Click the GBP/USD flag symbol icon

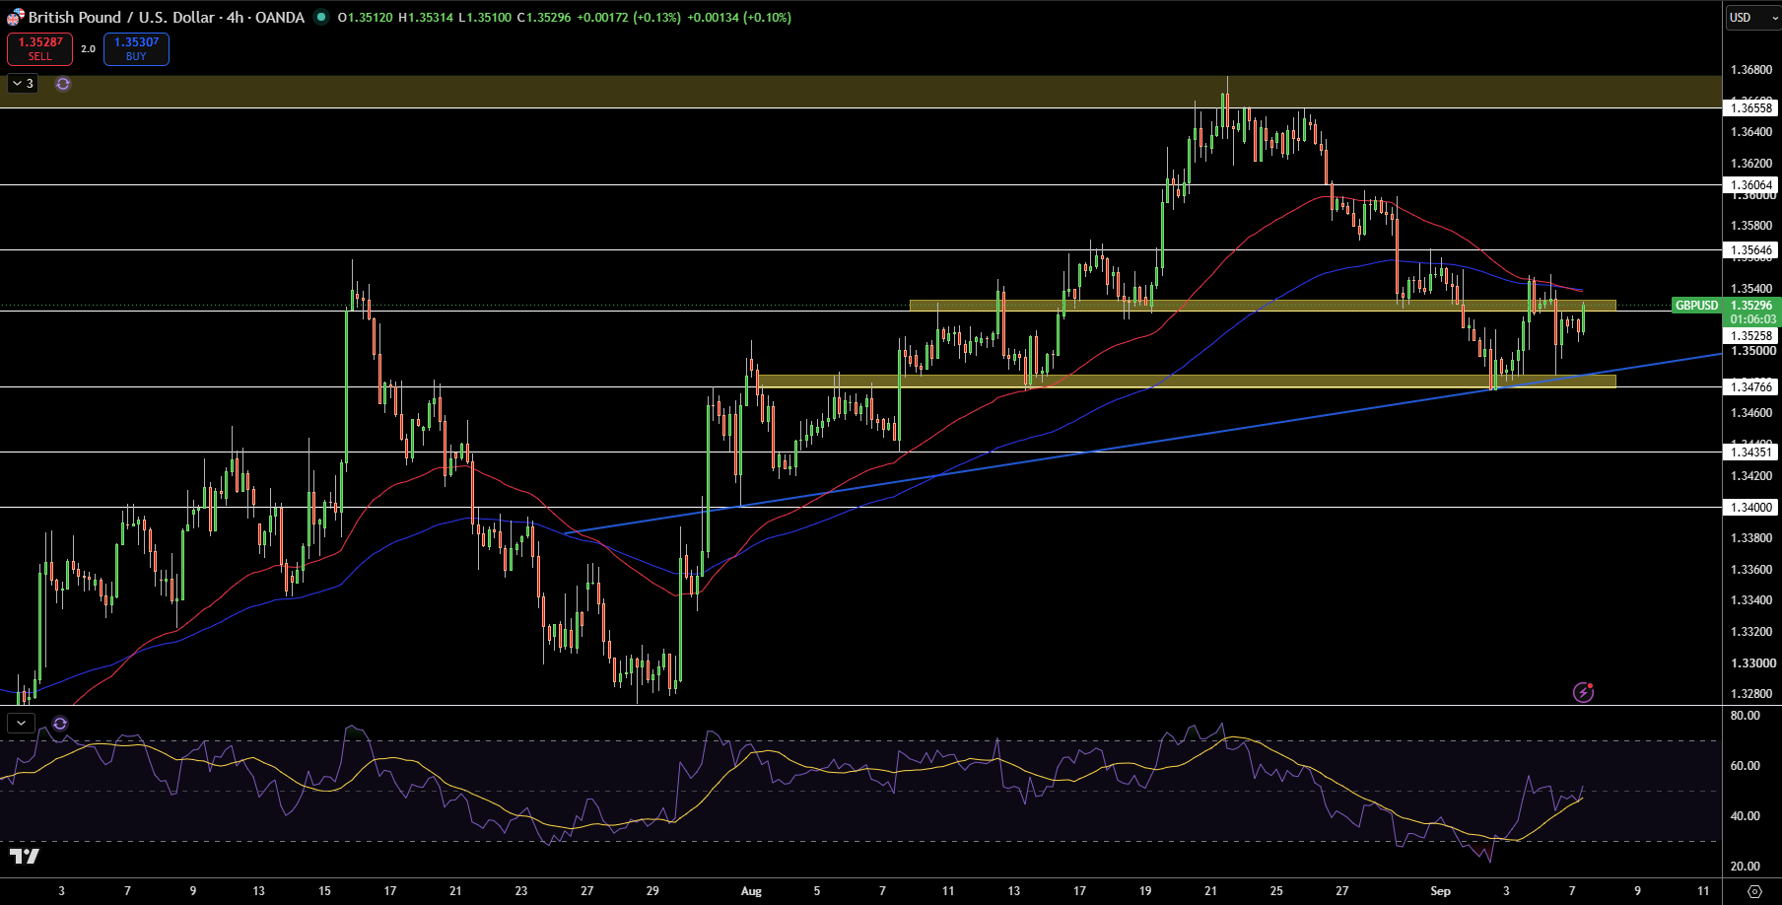pyautogui.click(x=15, y=17)
